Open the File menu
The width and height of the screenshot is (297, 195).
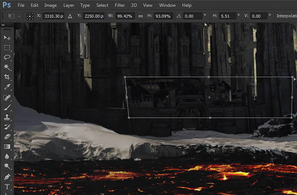21,5
